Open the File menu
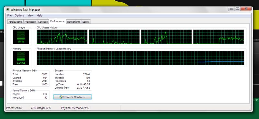This screenshot has width=259, height=119. click(9, 15)
